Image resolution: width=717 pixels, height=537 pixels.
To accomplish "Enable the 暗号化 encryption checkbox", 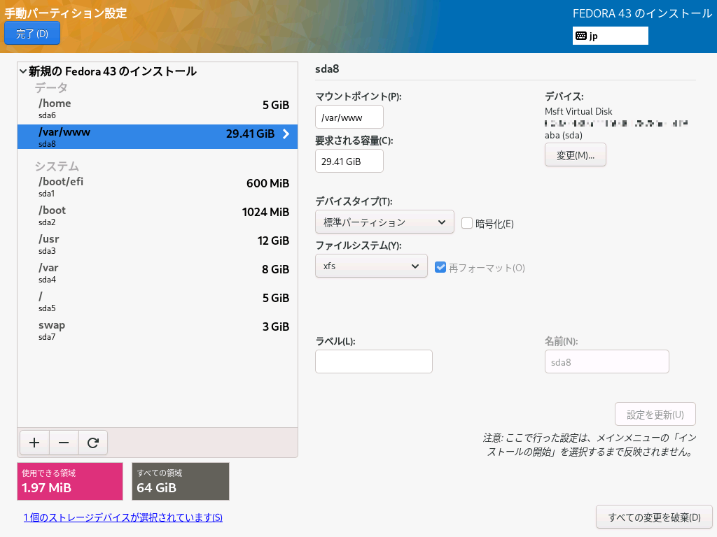I will click(x=468, y=223).
